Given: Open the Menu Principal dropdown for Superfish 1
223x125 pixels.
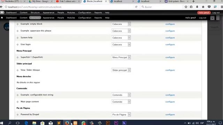Looking at the screenshot, I should click(x=121, y=57).
